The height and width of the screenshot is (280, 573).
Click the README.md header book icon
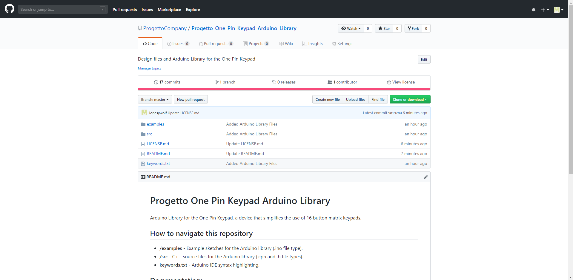143,177
